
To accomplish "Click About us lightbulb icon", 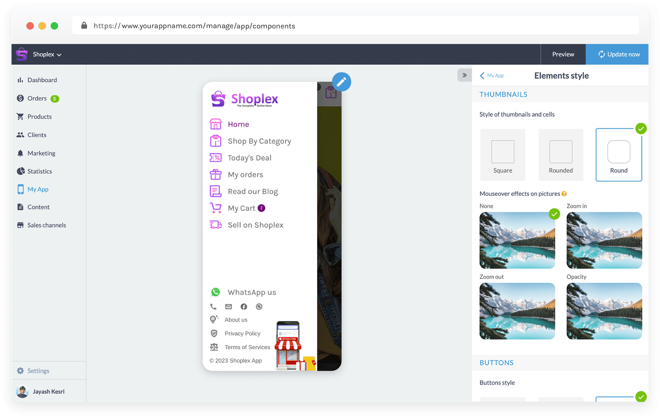I will (x=214, y=319).
